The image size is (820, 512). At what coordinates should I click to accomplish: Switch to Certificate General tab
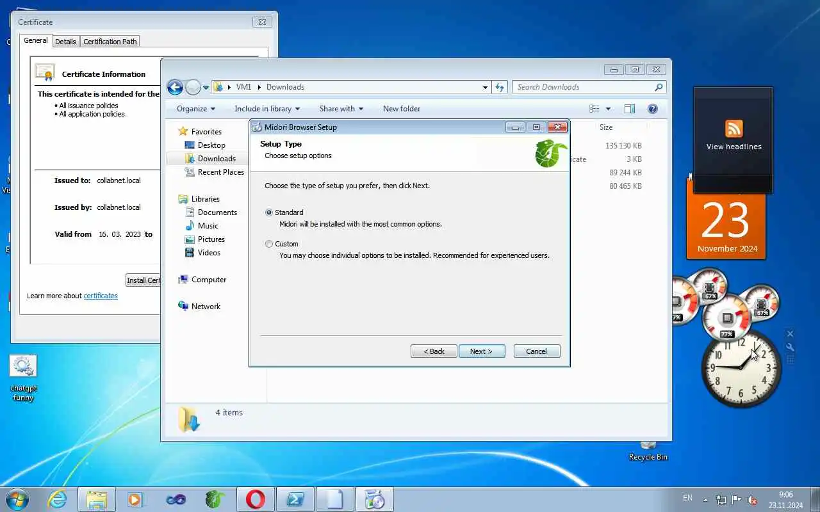point(36,40)
